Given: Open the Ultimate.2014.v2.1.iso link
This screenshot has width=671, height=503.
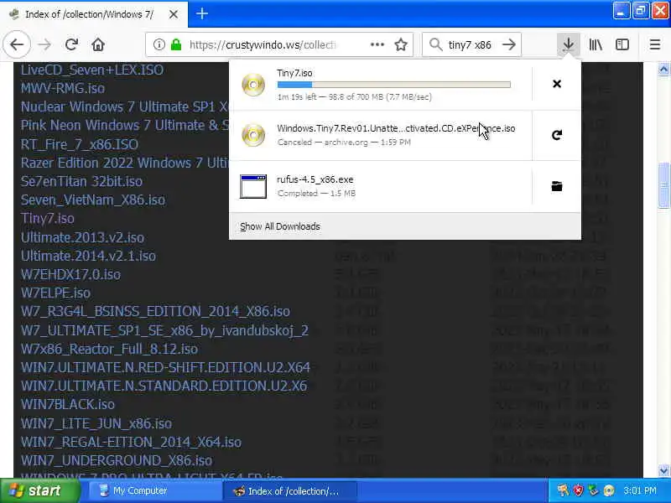Looking at the screenshot, I should (88, 256).
